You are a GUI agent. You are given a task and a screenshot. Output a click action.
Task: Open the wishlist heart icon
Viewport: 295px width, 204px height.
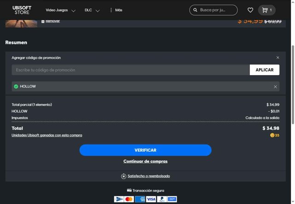[x=250, y=10]
